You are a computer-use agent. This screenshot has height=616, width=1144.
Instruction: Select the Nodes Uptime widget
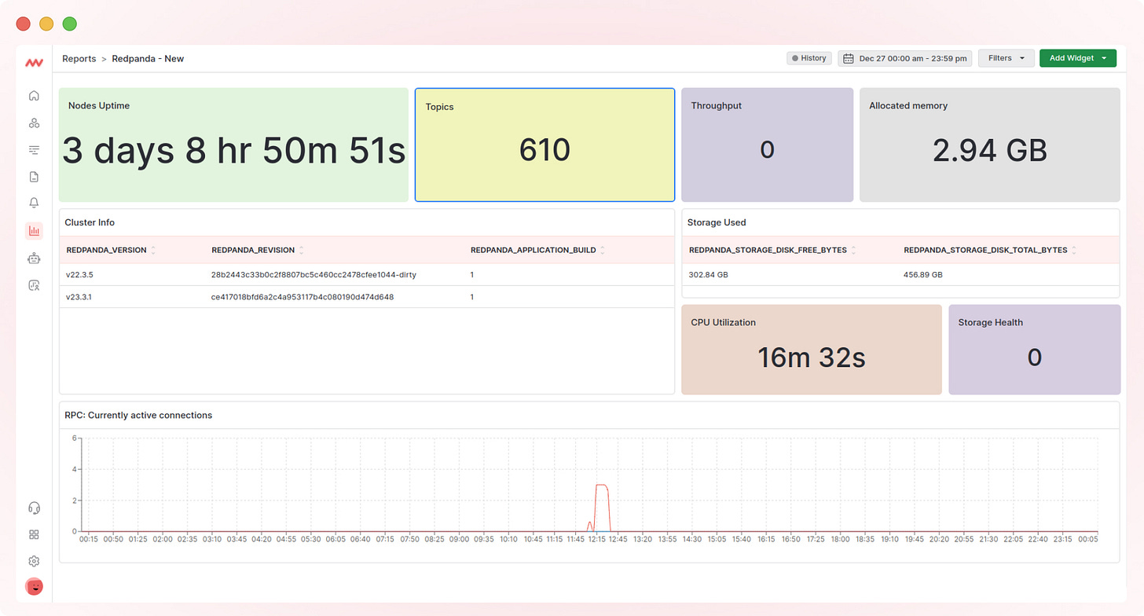pos(233,145)
